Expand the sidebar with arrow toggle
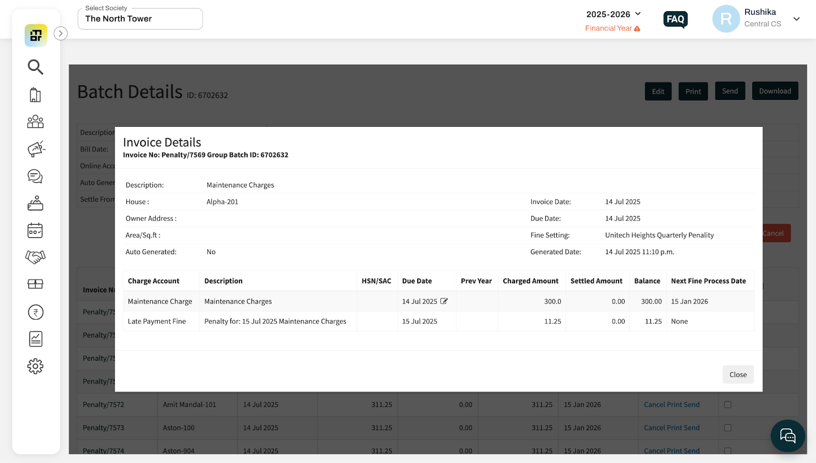Image resolution: width=816 pixels, height=463 pixels. click(61, 34)
